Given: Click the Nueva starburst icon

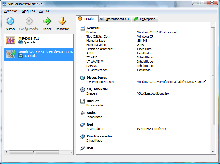Looking at the screenshot, I should 10,21.
